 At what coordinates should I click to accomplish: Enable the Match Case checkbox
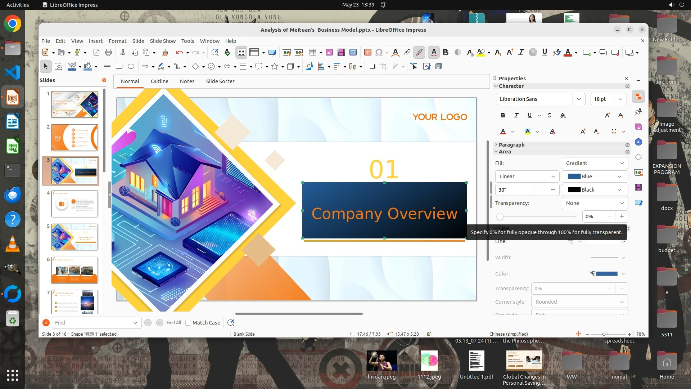pos(188,323)
